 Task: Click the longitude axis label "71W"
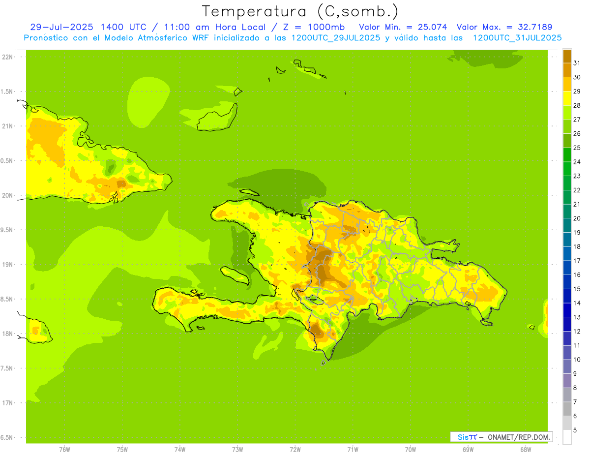point(353,450)
